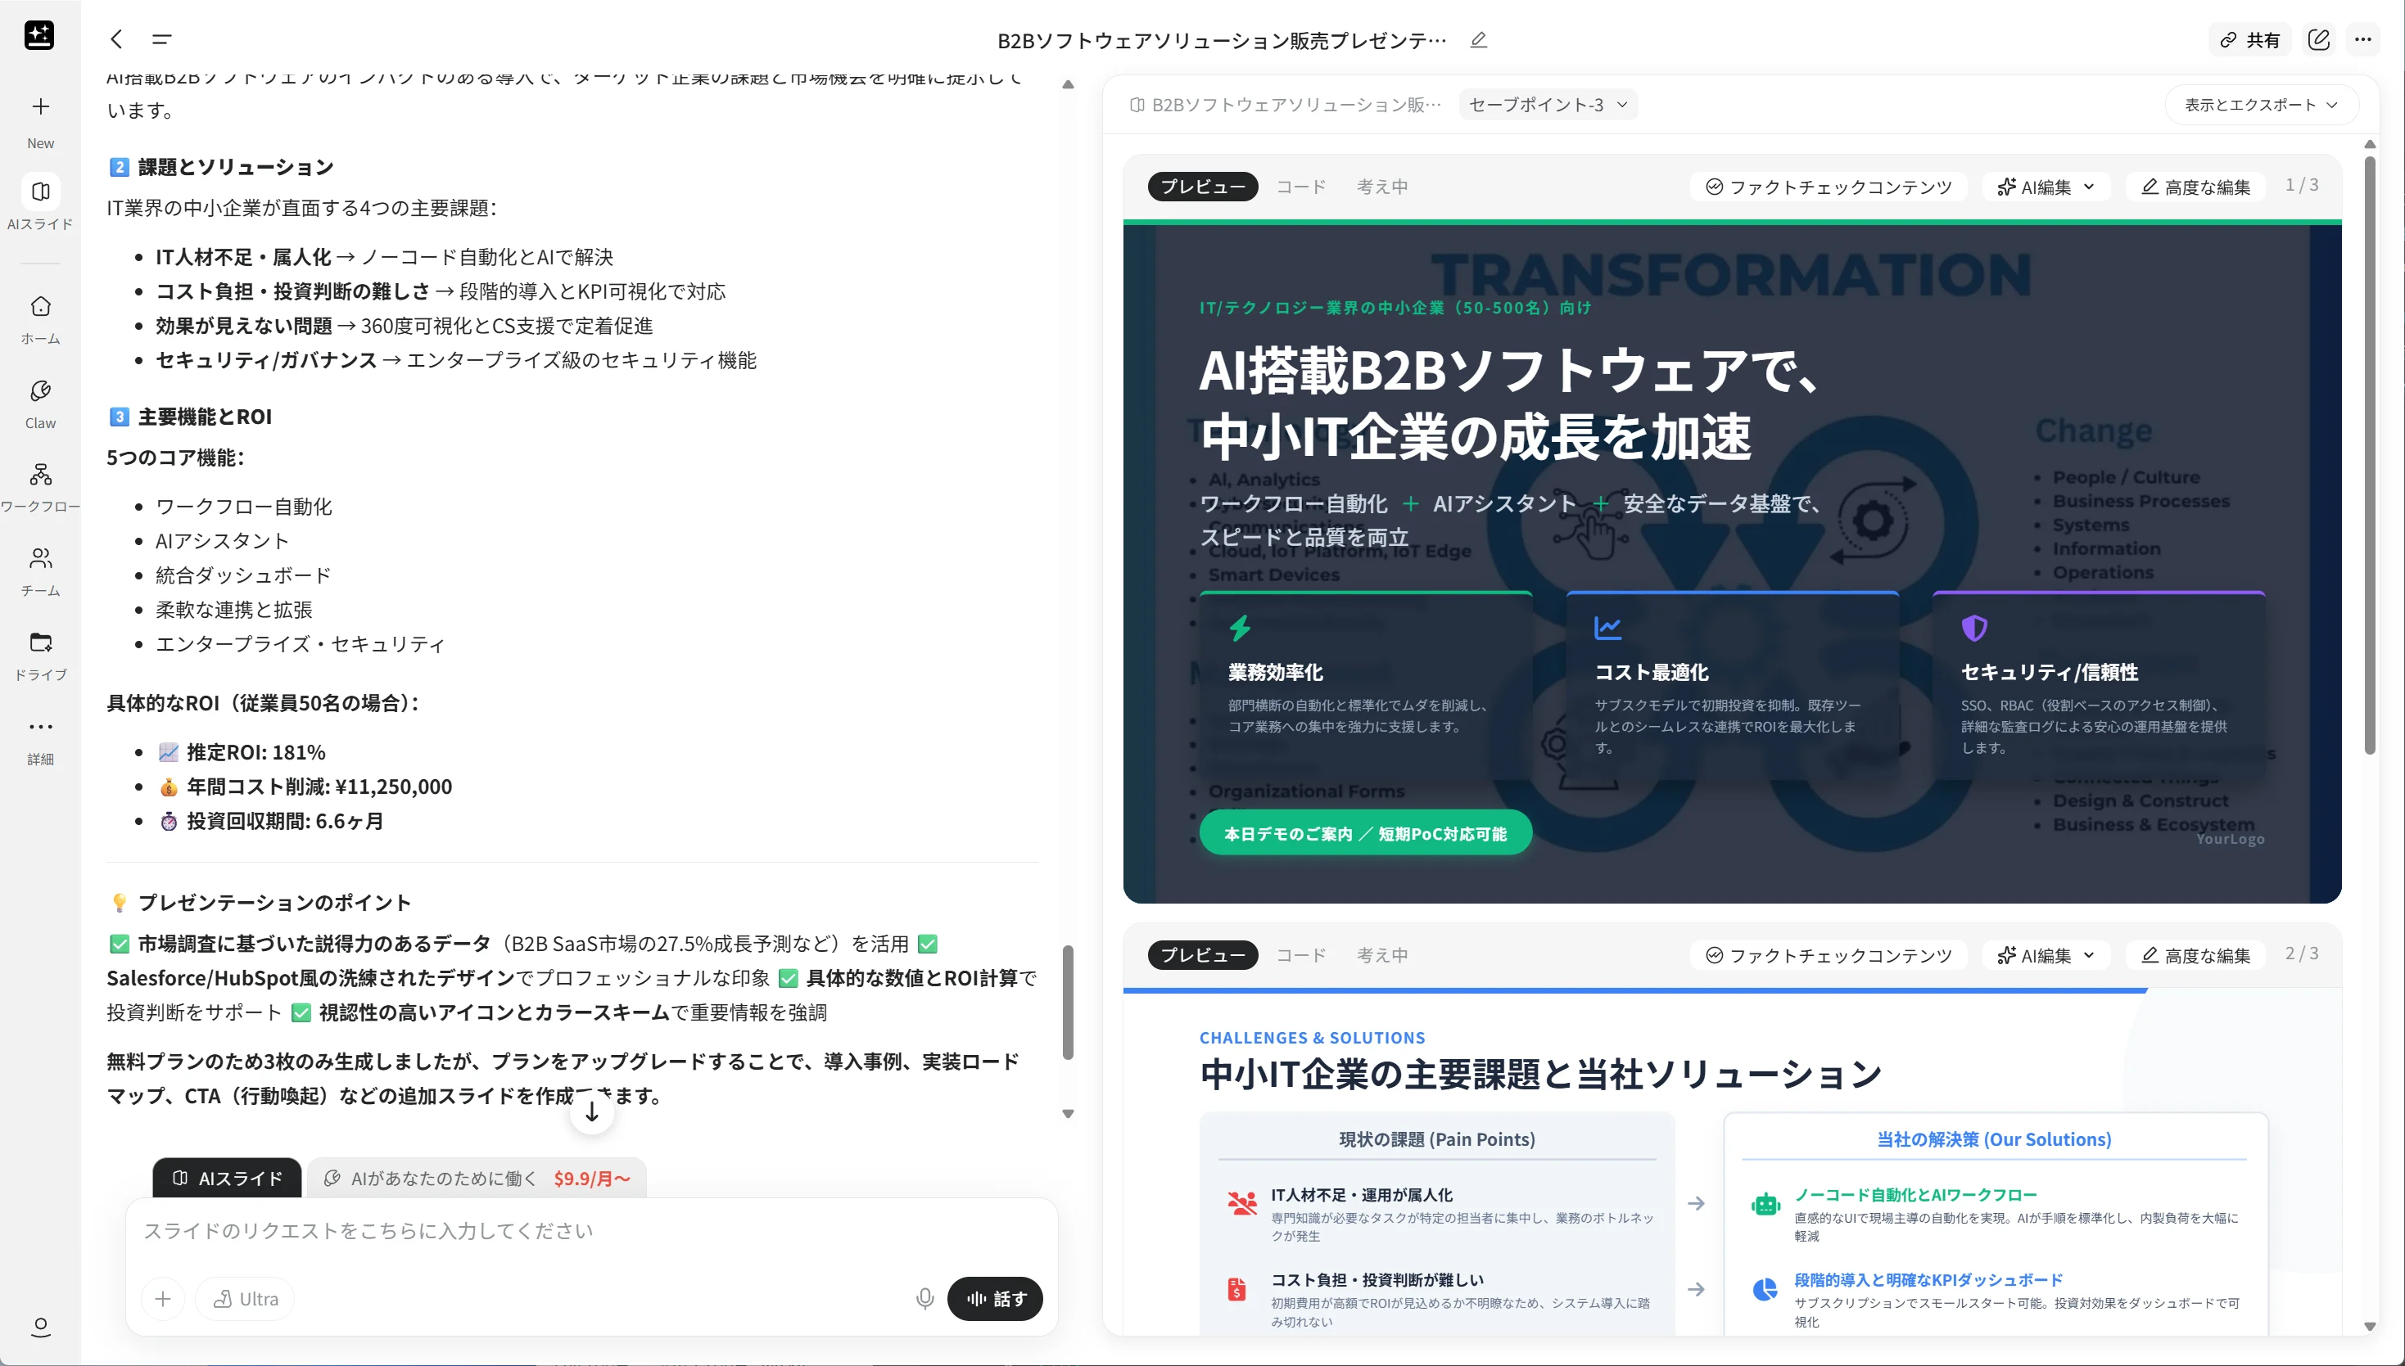Switch to the コード tab
Image resolution: width=2405 pixels, height=1366 pixels.
tap(1300, 186)
